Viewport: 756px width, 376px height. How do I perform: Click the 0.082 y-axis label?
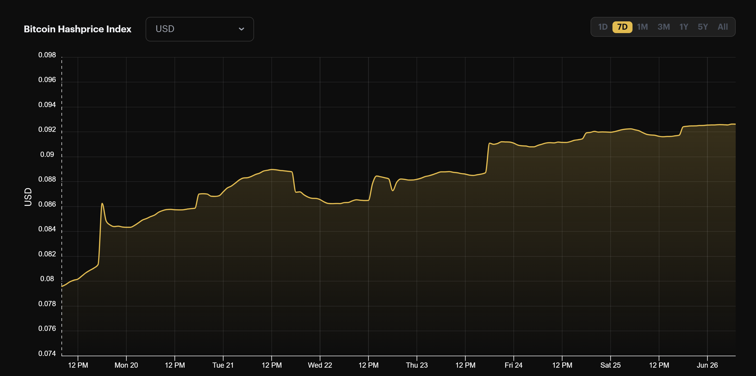(47, 254)
